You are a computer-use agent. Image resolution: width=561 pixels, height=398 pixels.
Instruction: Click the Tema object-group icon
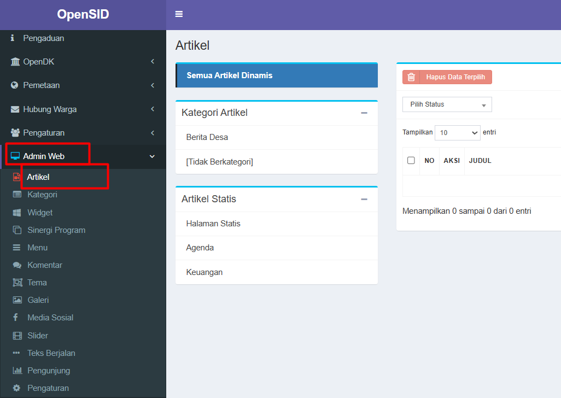pyautogui.click(x=17, y=283)
